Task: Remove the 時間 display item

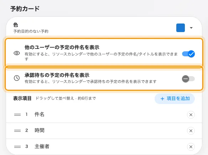Action: click(191, 131)
